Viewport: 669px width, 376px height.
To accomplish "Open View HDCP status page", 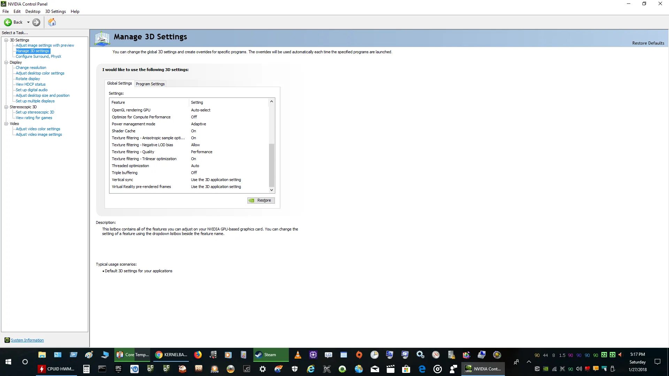I will pyautogui.click(x=31, y=84).
